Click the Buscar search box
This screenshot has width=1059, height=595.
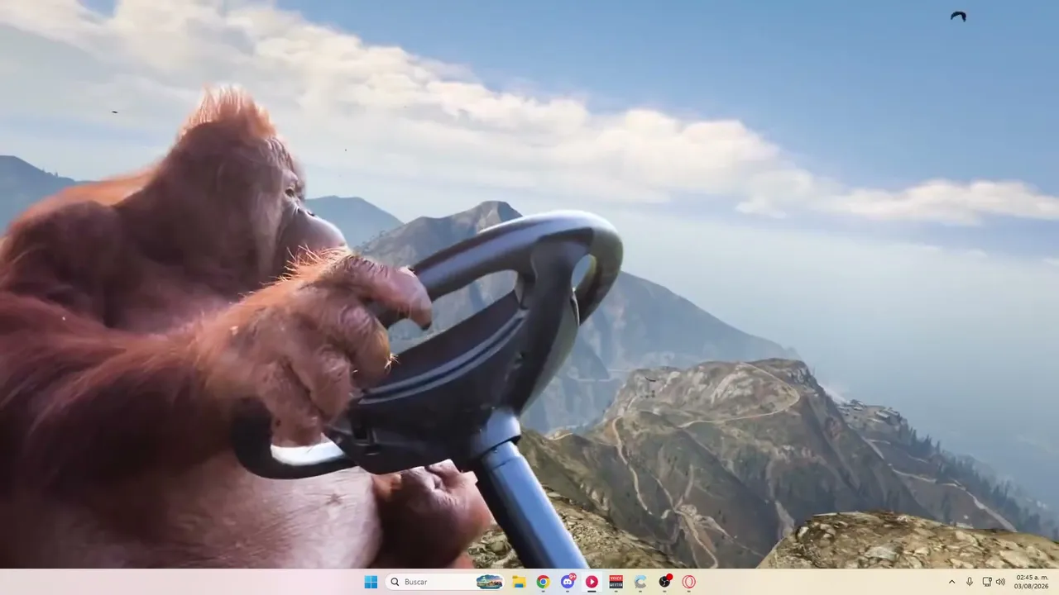(x=445, y=582)
